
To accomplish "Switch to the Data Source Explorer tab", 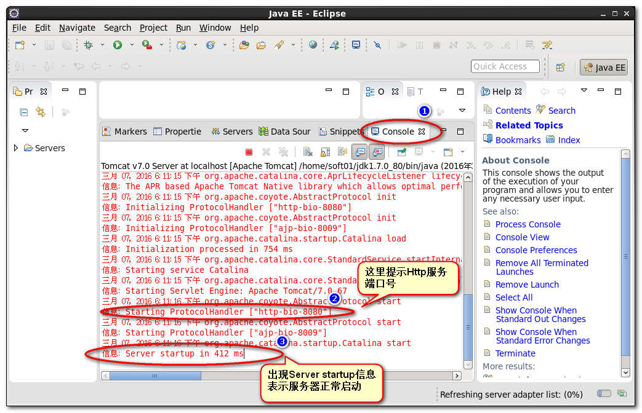I will pyautogui.click(x=285, y=132).
